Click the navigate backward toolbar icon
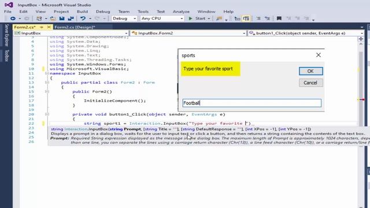The height and width of the screenshot is (208, 370). pos(13,18)
